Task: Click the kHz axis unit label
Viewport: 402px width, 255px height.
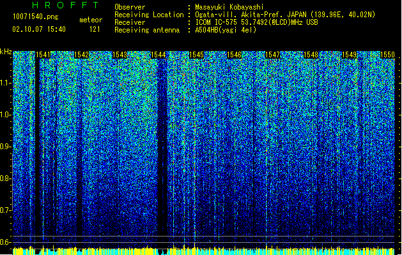Action: [6, 52]
